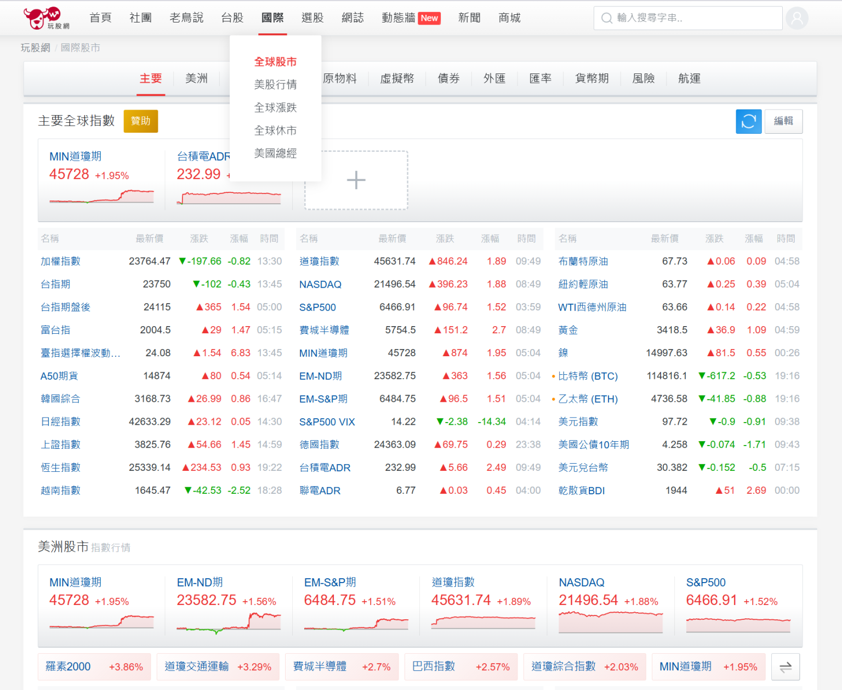Click the search magnifier icon

tap(606, 18)
